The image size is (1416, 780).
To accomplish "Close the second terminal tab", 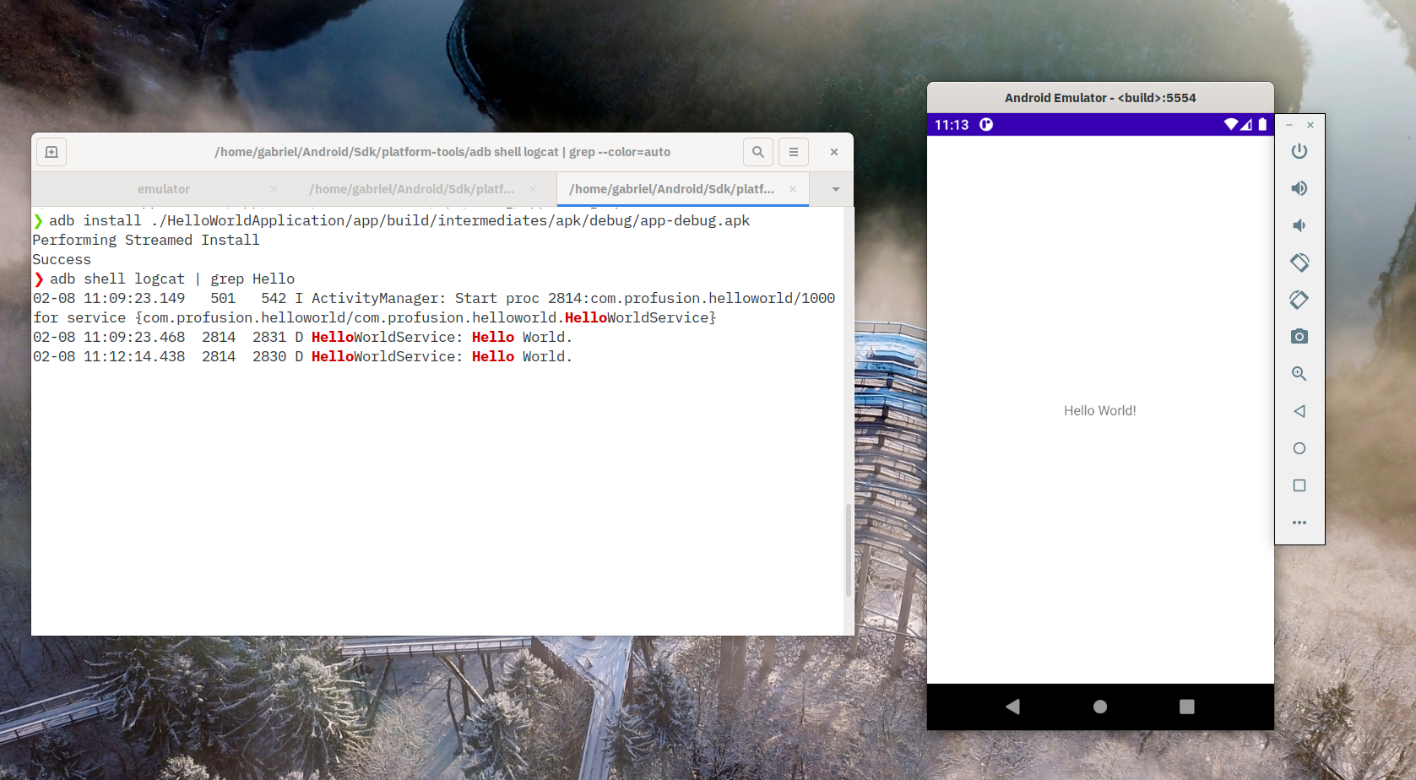I will click(533, 189).
